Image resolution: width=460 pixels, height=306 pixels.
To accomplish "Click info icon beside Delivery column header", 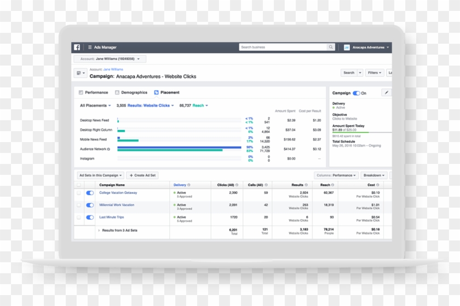I will point(189,185).
